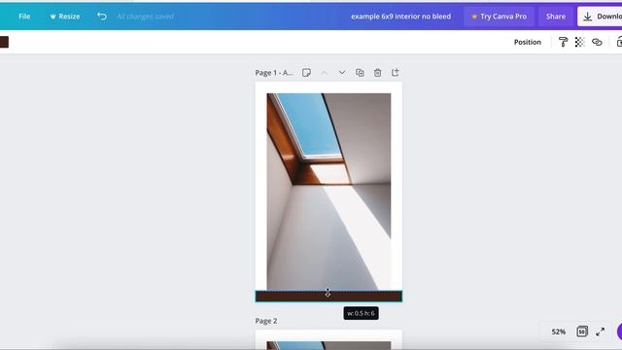This screenshot has height=350, width=622.
Task: Click the All changes saved status text
Action: coord(145,17)
